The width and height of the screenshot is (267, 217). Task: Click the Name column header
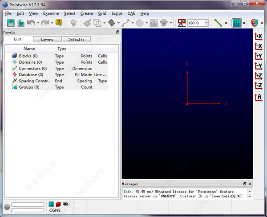tap(29, 49)
